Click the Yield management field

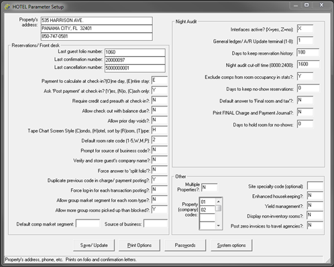315,205
